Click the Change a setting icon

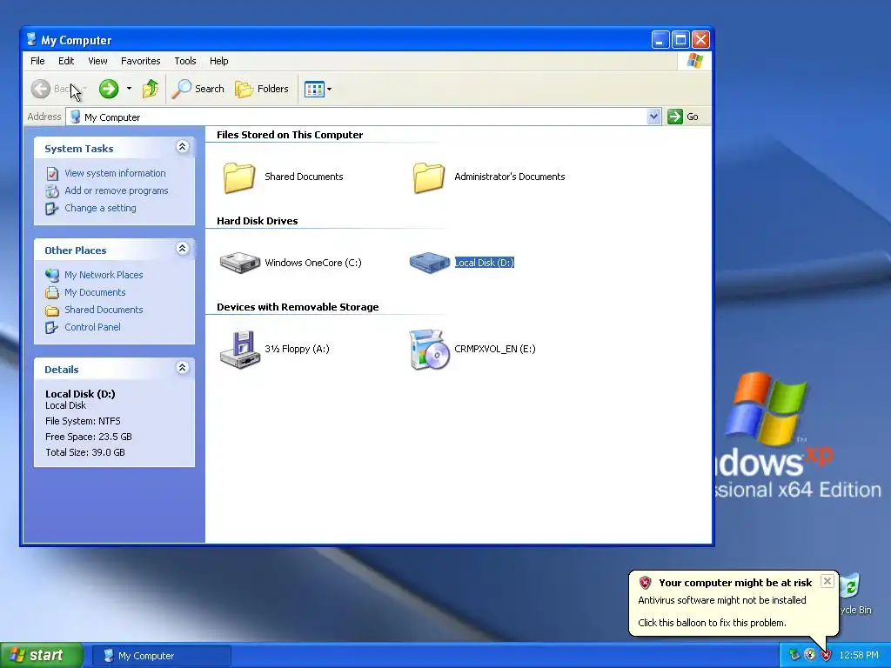point(51,209)
